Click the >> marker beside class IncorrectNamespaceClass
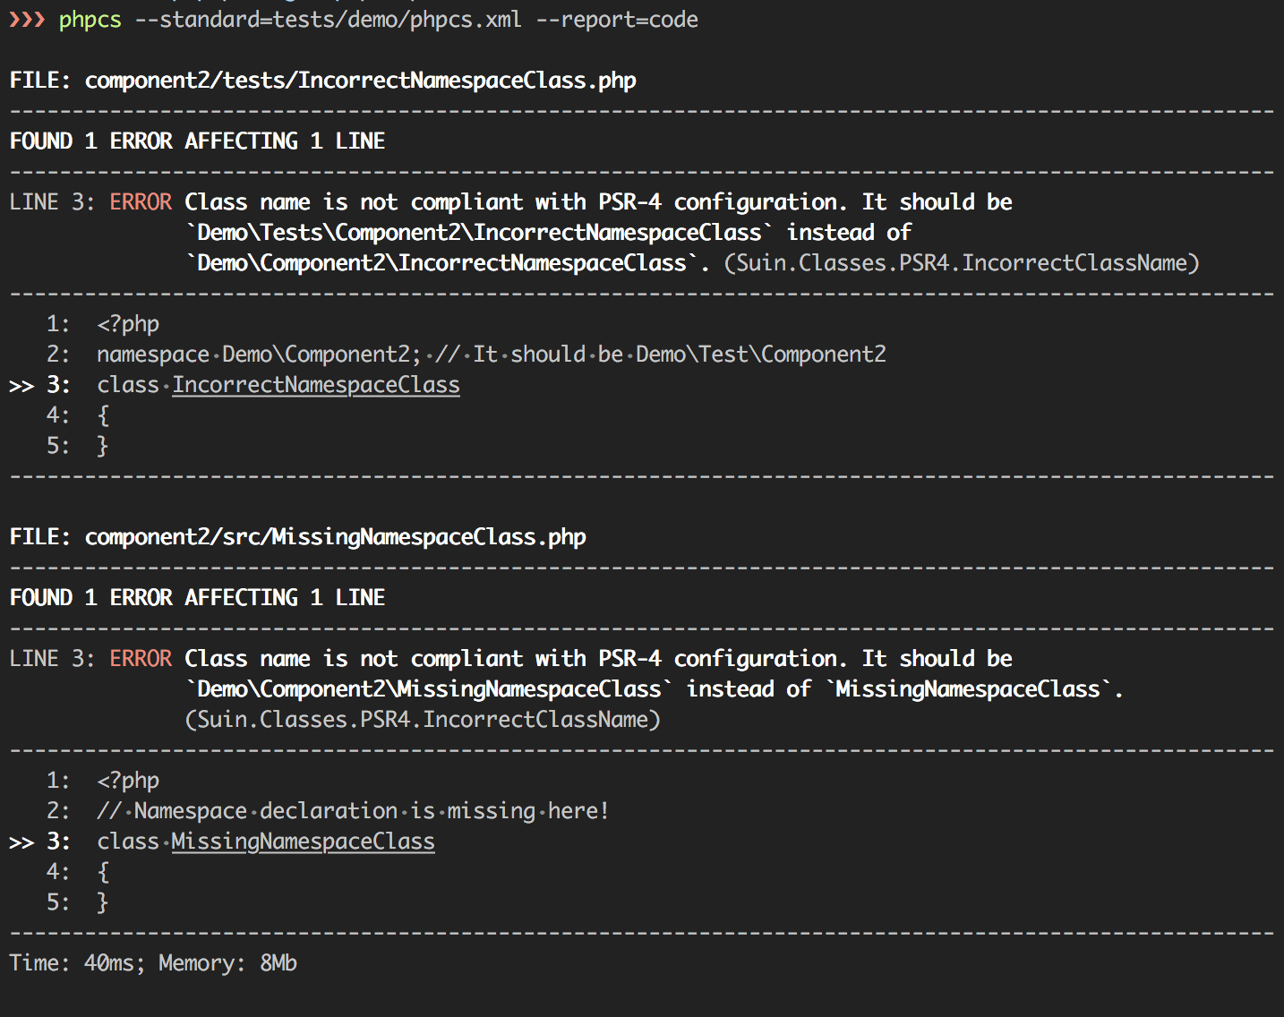The height and width of the screenshot is (1017, 1284). coord(21,386)
